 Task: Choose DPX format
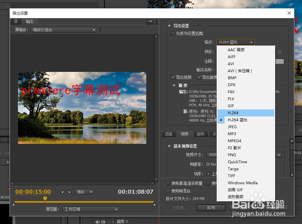246,85
